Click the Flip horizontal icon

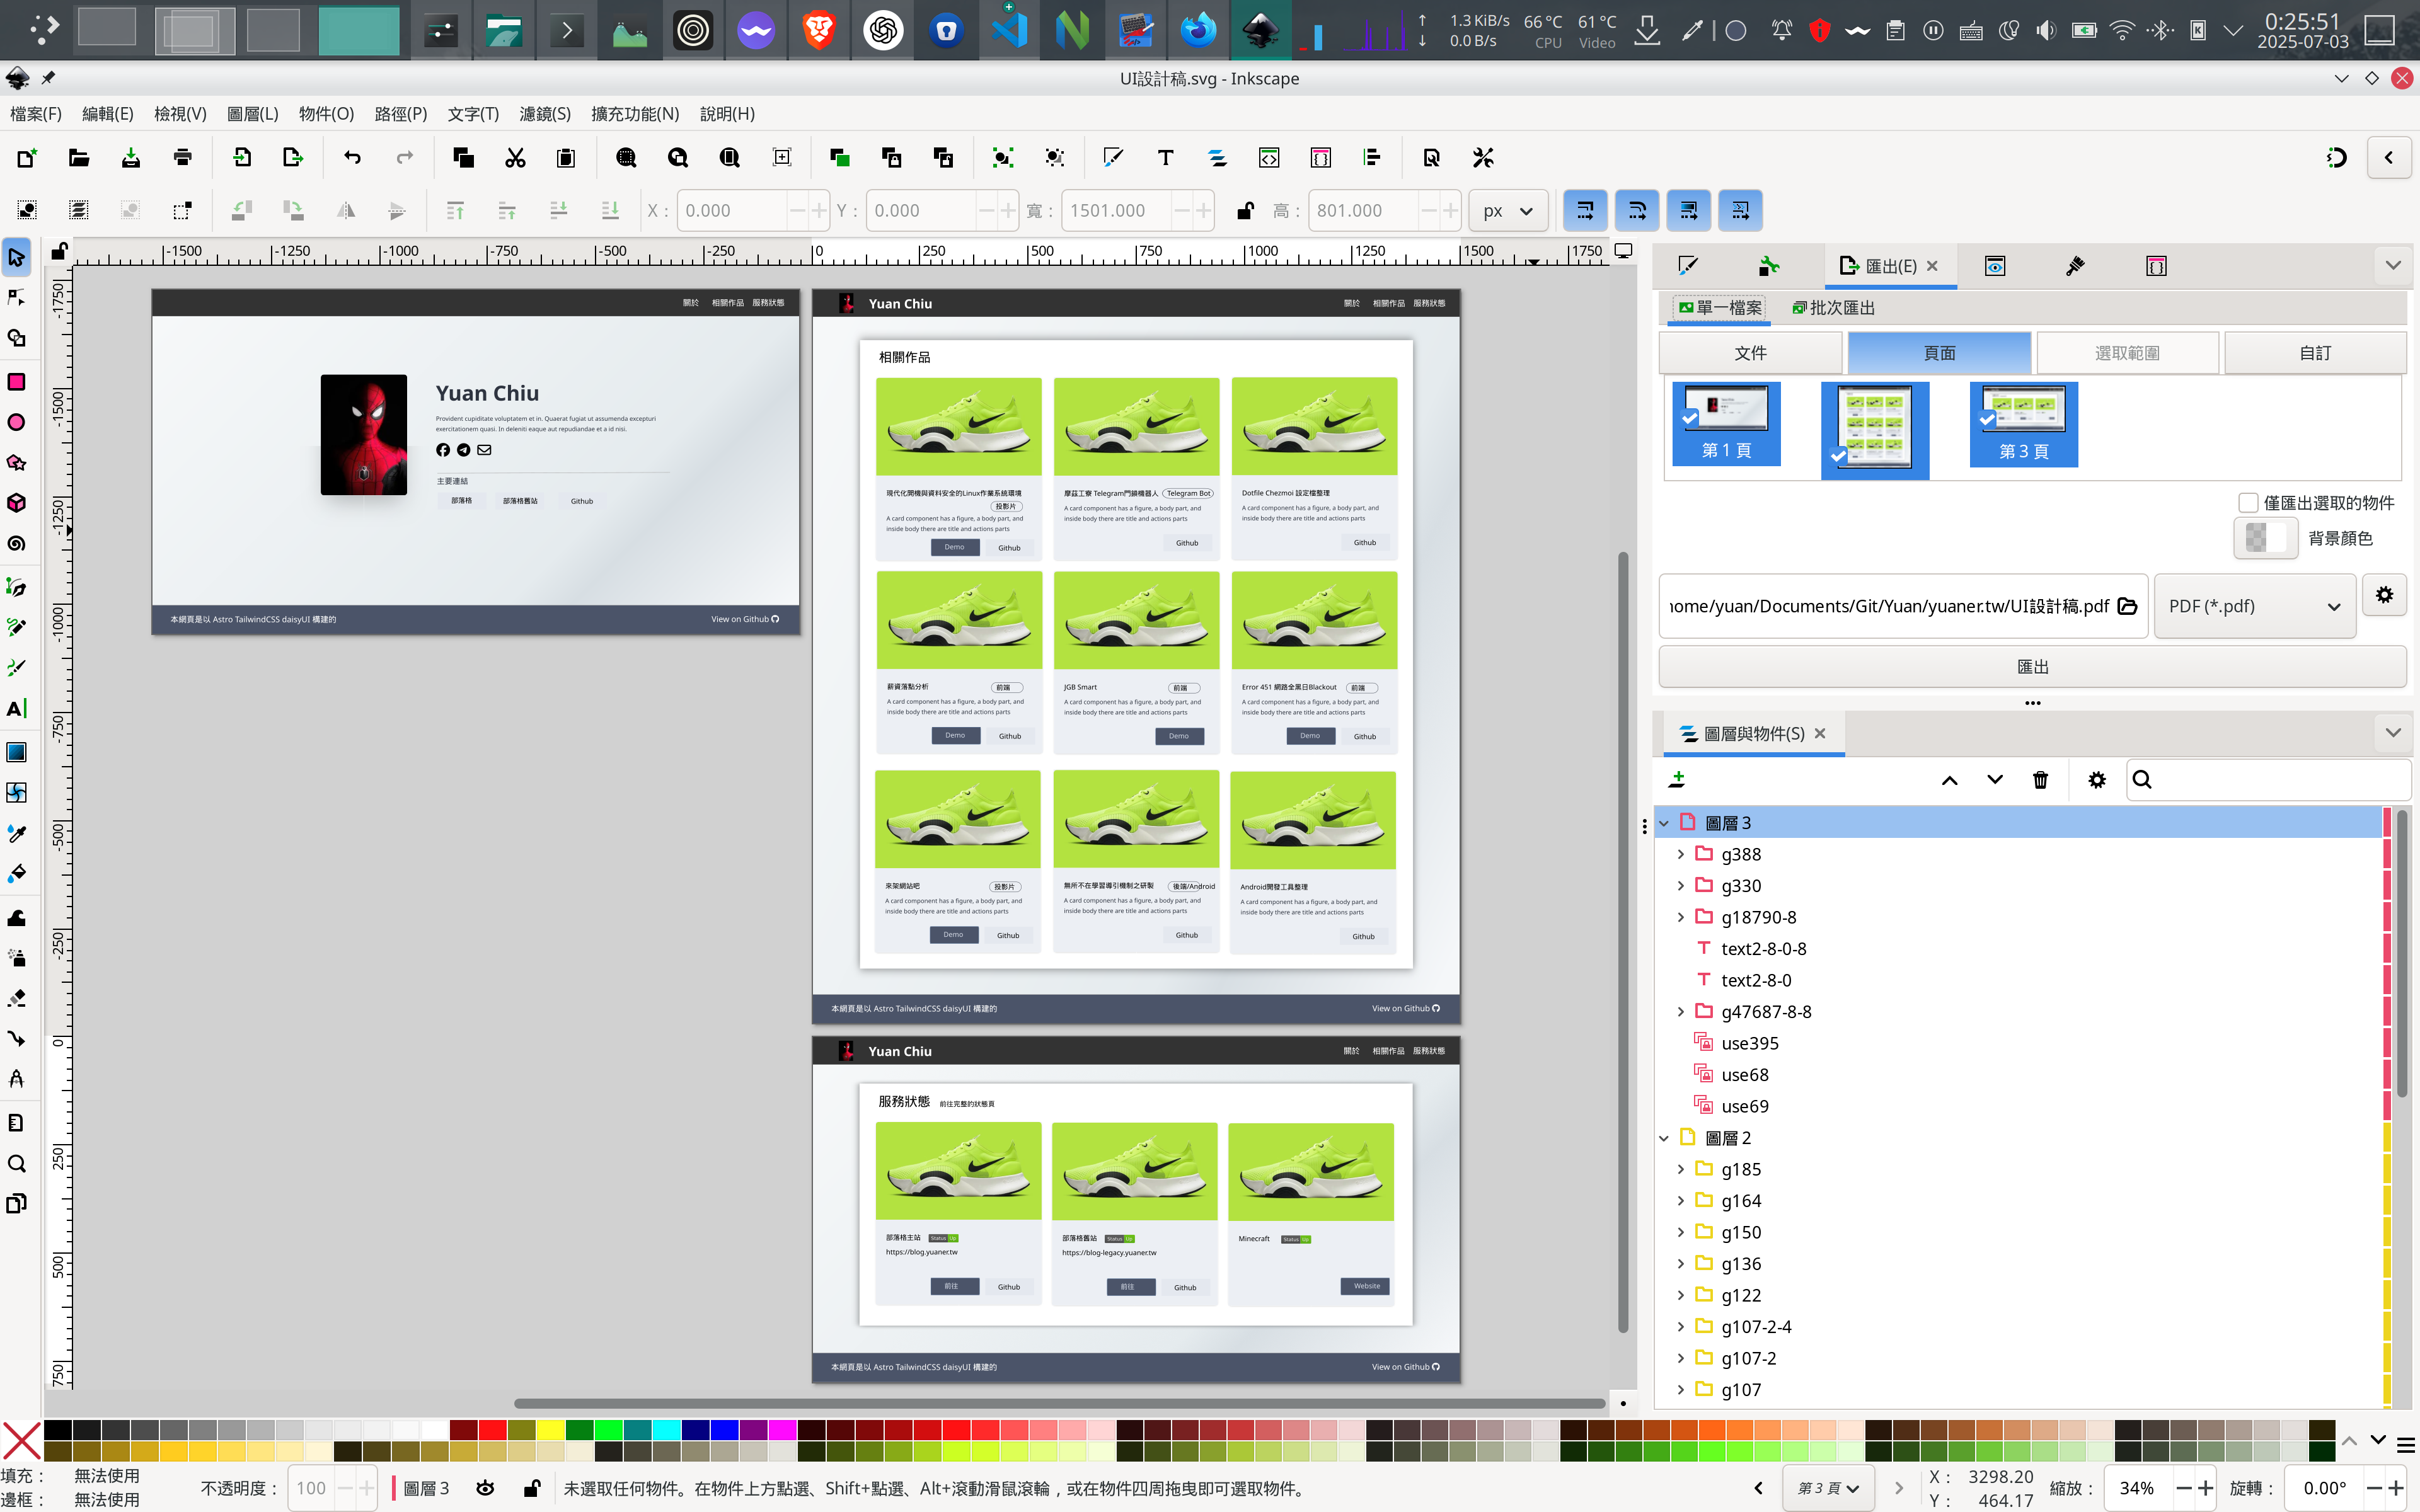pyautogui.click(x=345, y=211)
